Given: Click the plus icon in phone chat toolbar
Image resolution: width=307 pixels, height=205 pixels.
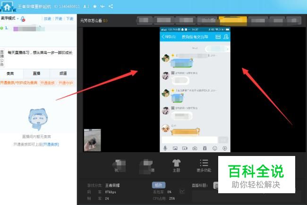Looking at the screenshot, I should pos(224,148).
